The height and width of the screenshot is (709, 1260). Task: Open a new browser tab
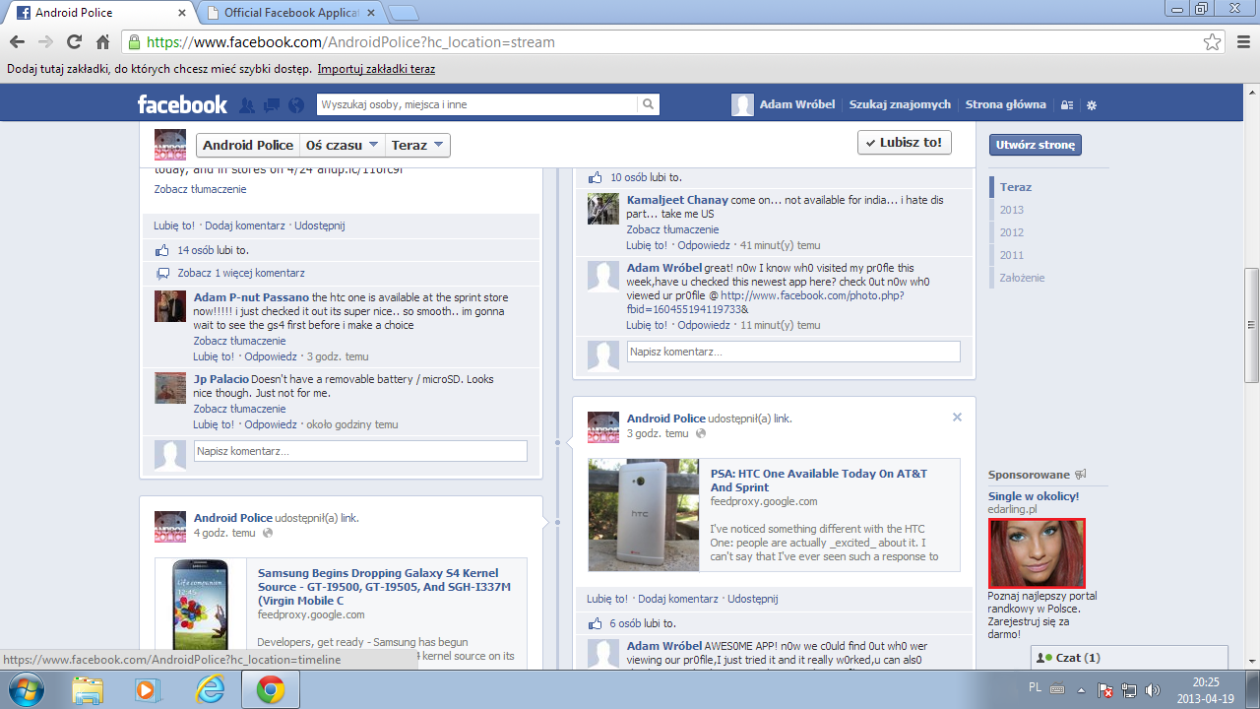tap(404, 13)
